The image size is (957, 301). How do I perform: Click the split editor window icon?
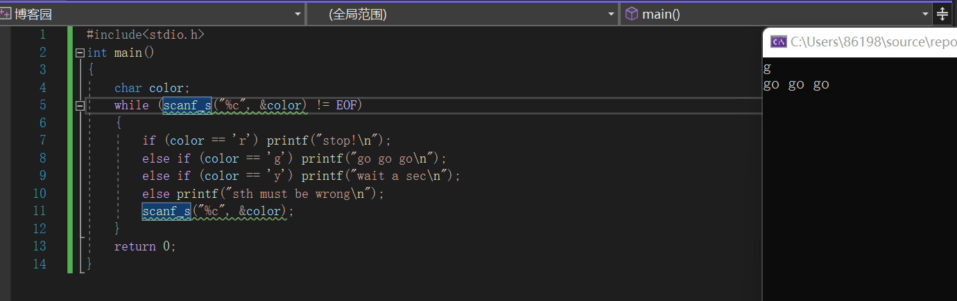942,14
